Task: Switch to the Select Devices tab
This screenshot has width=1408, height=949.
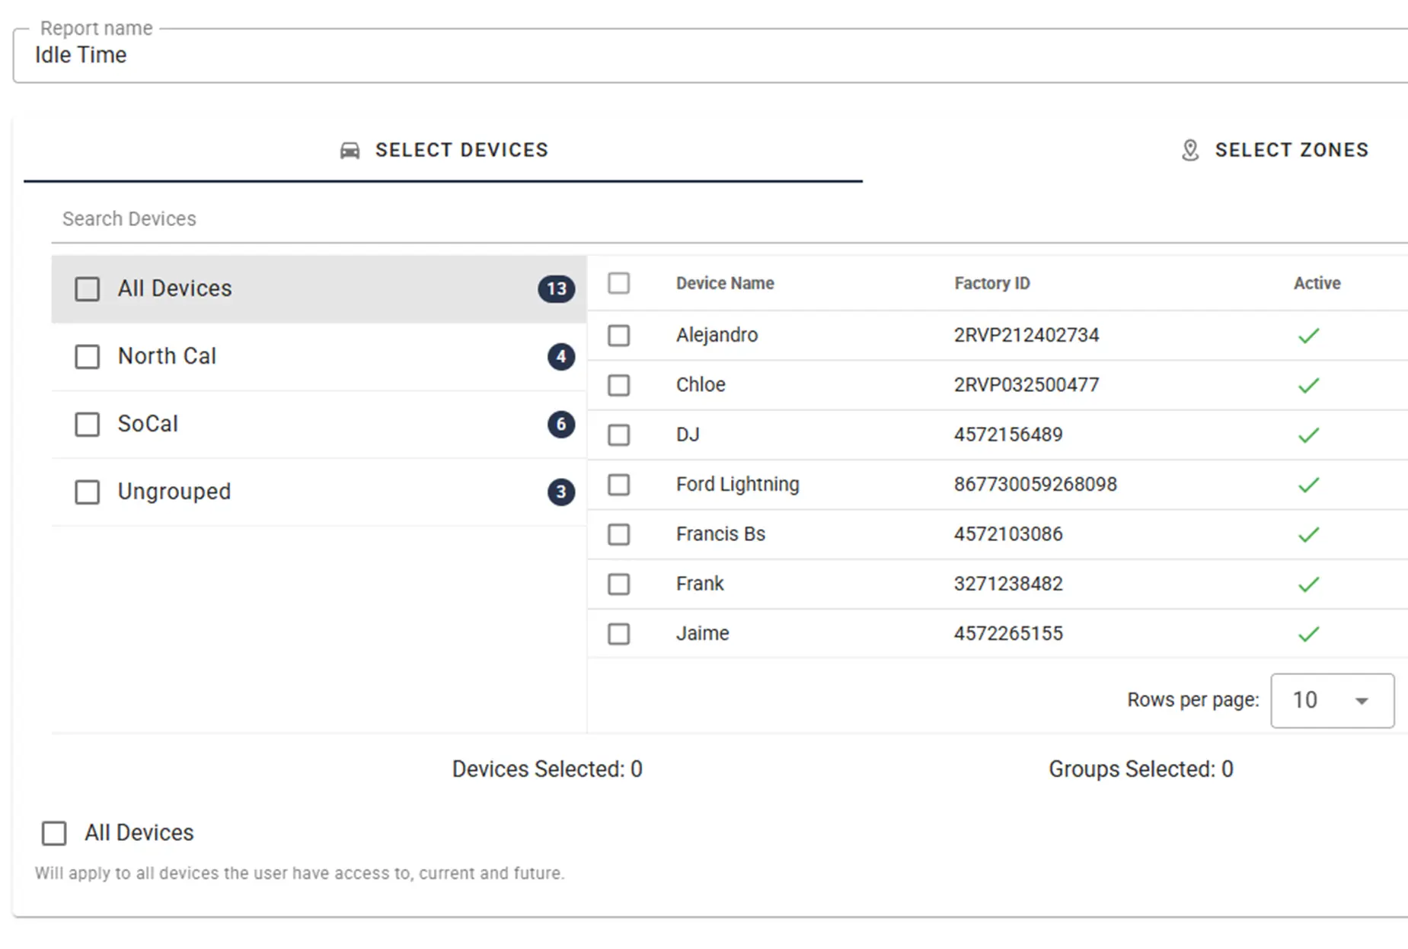Action: [x=443, y=151]
